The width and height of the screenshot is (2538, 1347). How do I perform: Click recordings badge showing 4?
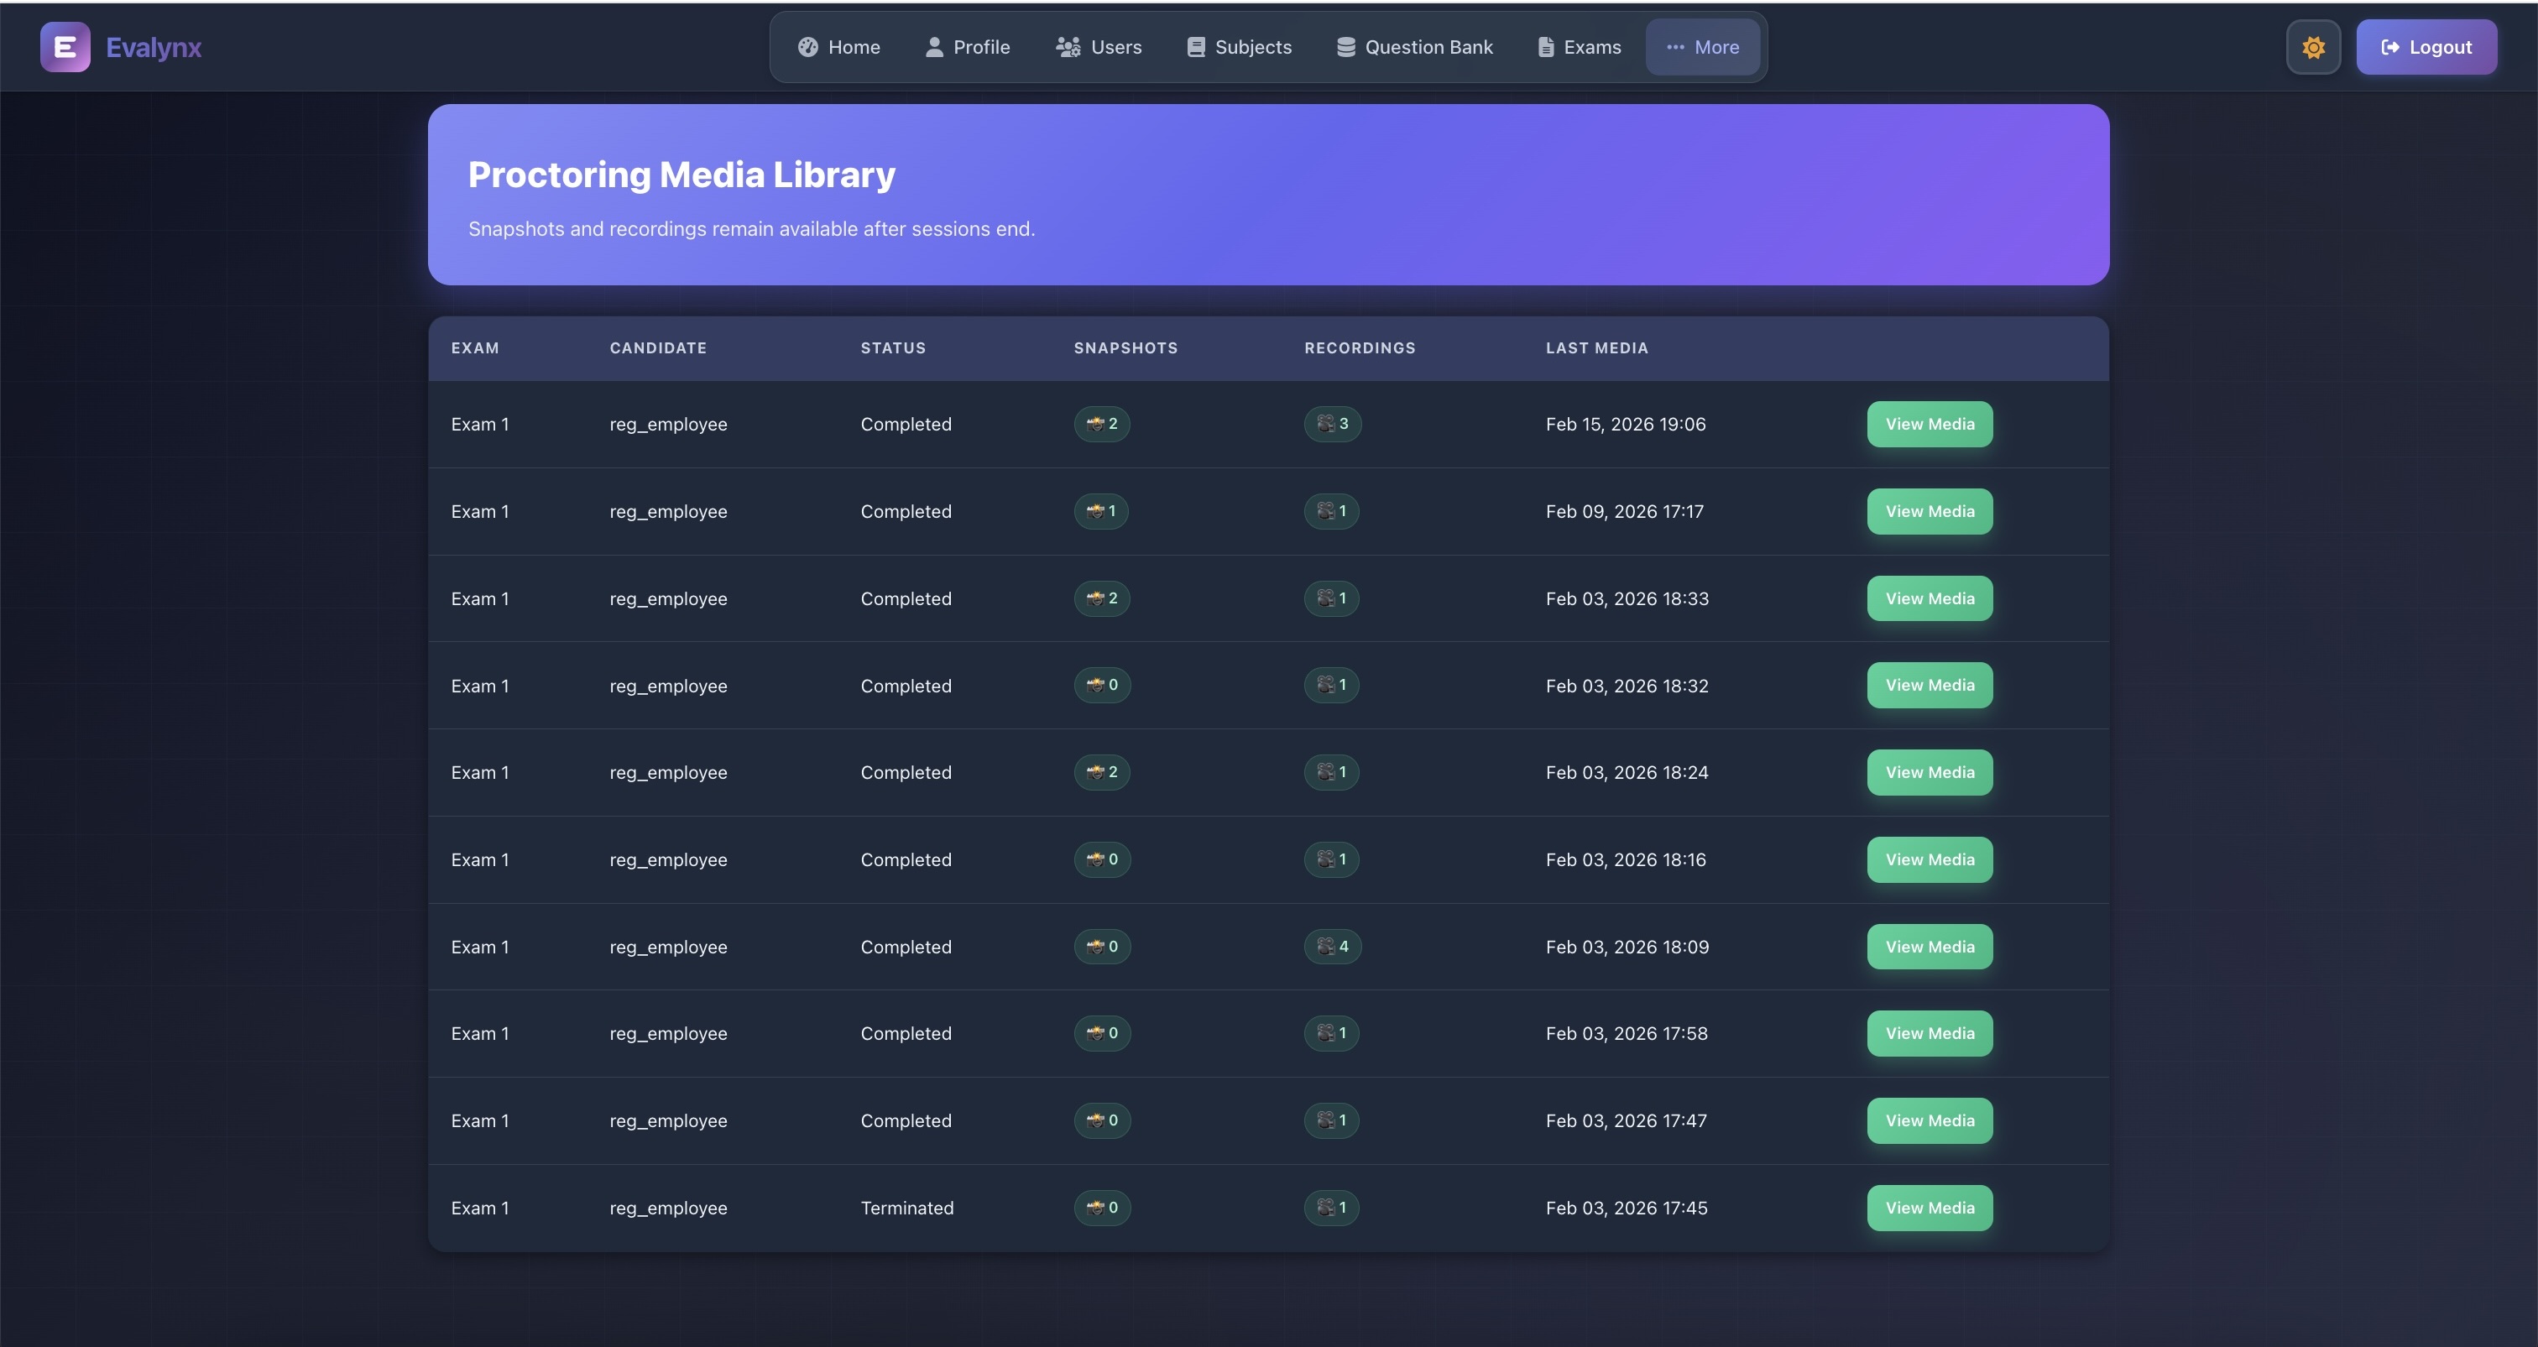[1331, 946]
